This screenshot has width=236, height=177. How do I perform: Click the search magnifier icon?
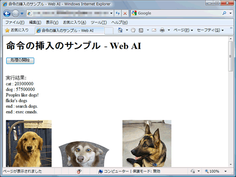point(224,13)
